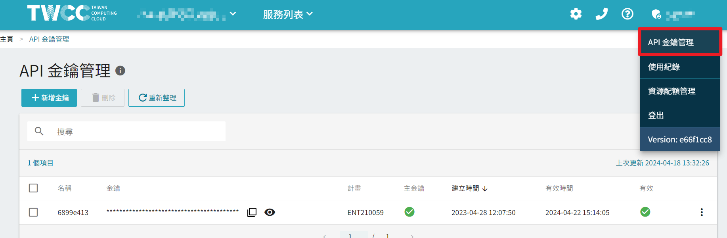This screenshot has height=238, width=727.
Task: Click the 主金鑰 column header
Action: point(414,188)
